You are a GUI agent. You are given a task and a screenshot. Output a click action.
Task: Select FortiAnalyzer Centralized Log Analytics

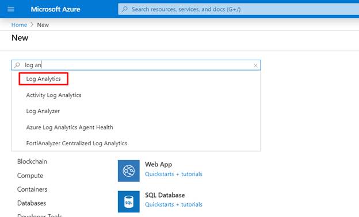77,143
